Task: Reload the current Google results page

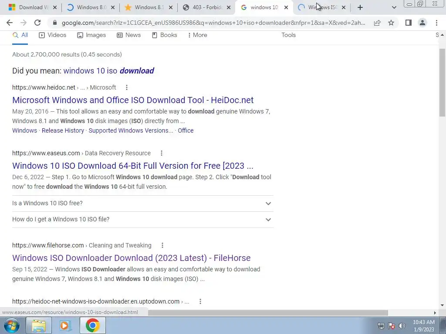Action: coord(37,23)
